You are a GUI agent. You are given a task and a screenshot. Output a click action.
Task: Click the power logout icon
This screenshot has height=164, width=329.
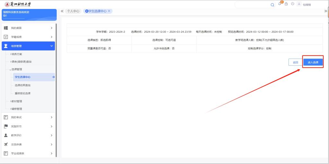pos(292,4)
